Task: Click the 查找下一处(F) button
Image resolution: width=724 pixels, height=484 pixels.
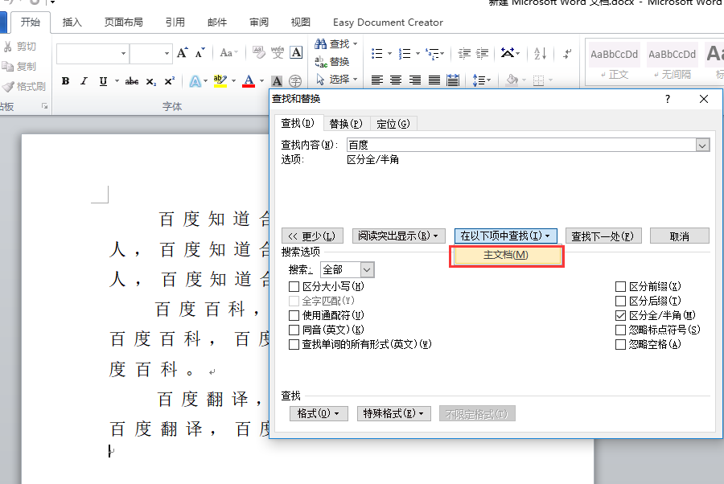Action: [603, 236]
